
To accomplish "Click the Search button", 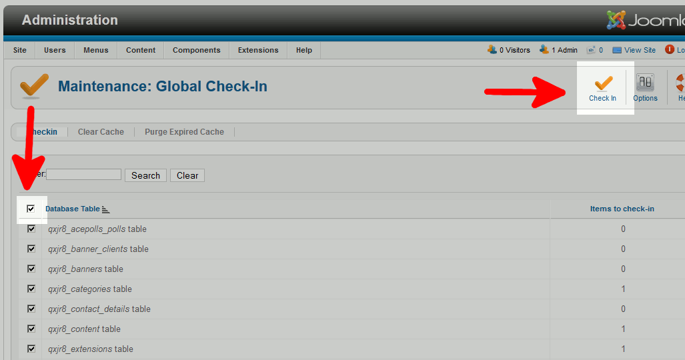I will [x=145, y=175].
